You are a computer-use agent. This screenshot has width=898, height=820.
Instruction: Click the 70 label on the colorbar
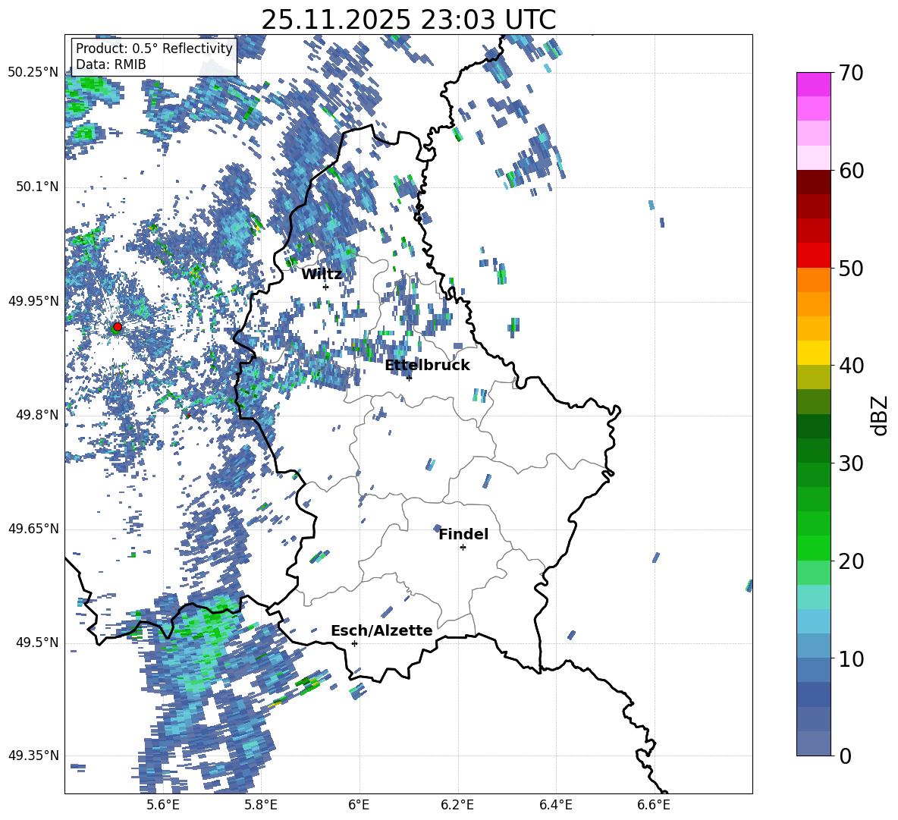pyautogui.click(x=851, y=73)
